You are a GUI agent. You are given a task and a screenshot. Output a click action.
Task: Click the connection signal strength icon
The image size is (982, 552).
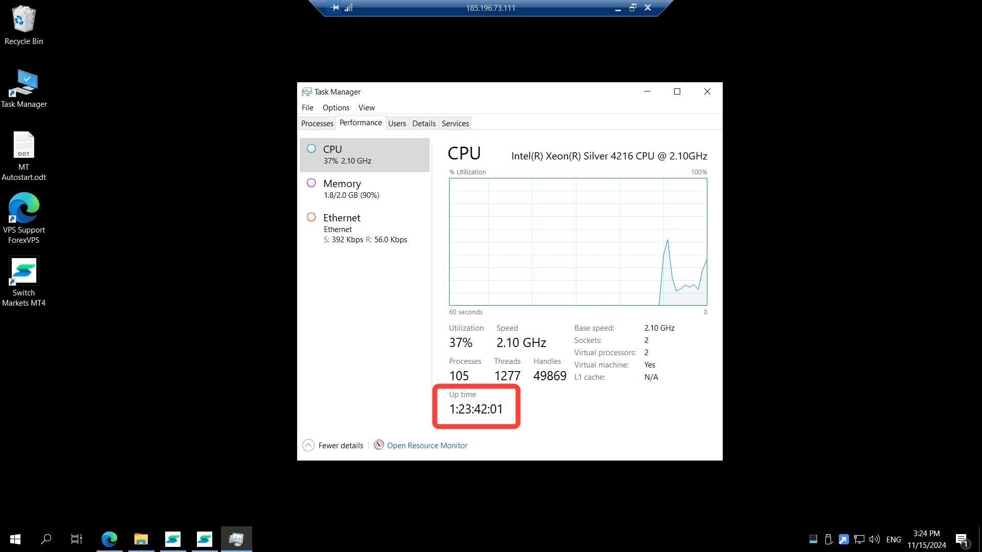pos(349,8)
